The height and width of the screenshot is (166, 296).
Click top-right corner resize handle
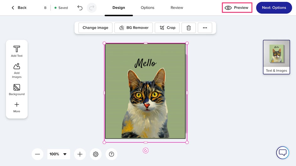187,43
